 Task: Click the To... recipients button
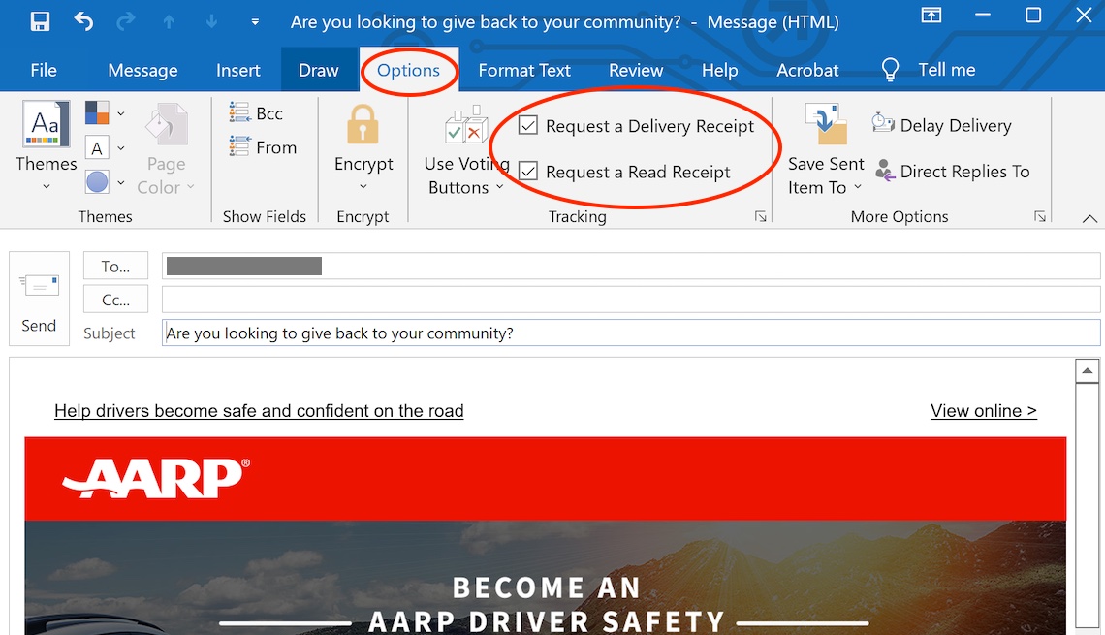115,267
